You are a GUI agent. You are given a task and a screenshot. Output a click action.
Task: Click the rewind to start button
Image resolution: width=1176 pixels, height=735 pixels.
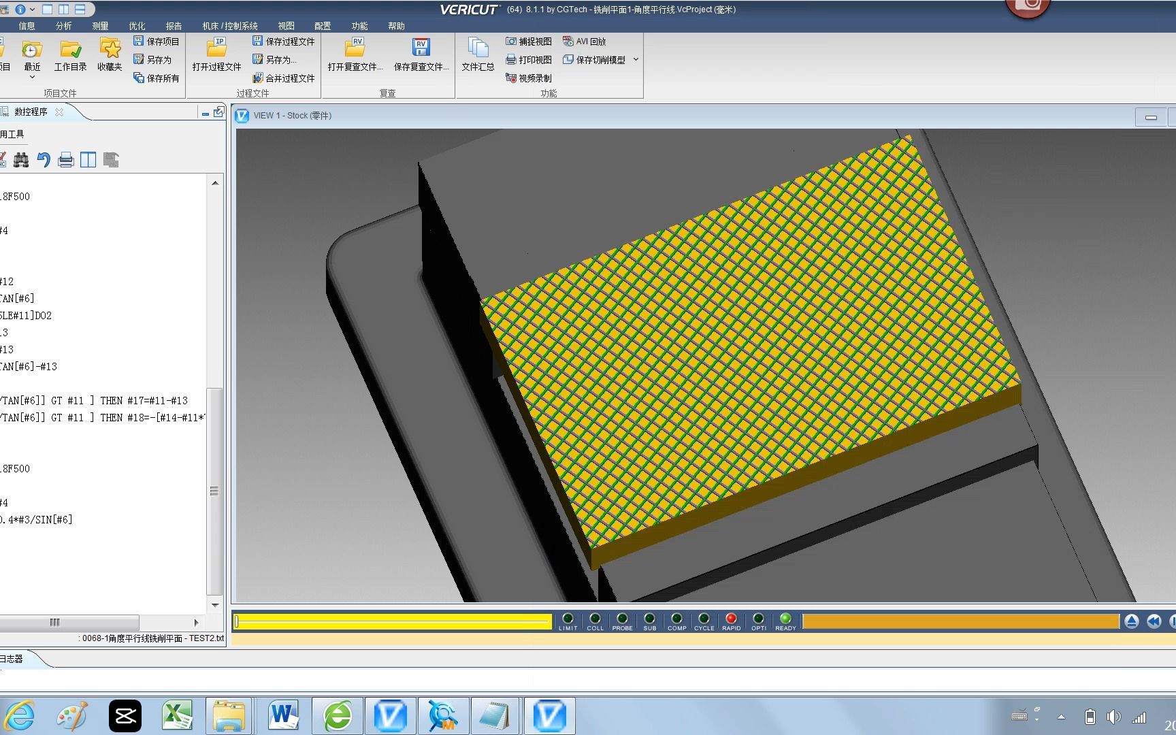coord(1154,621)
